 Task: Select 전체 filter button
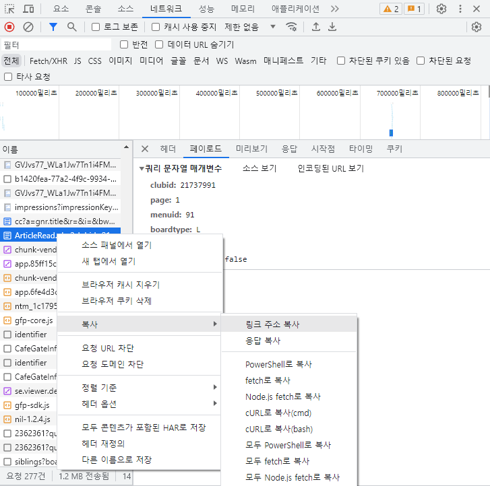point(11,61)
